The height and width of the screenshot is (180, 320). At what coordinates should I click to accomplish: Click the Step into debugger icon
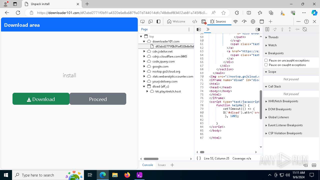click(282, 29)
